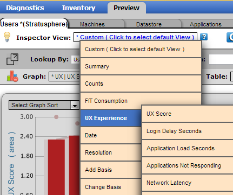Click the bar chart graph icon
Image resolution: width=233 pixels, height=195 pixels.
click(x=12, y=76)
